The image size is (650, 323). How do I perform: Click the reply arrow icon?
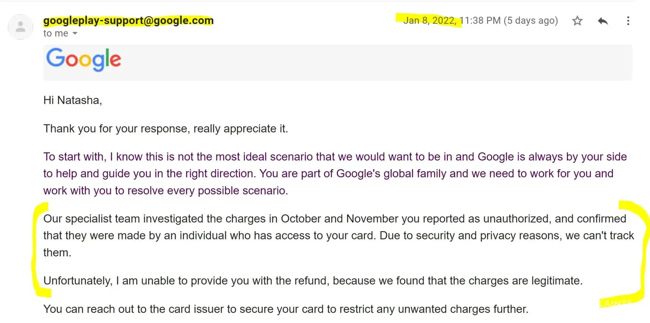[603, 21]
